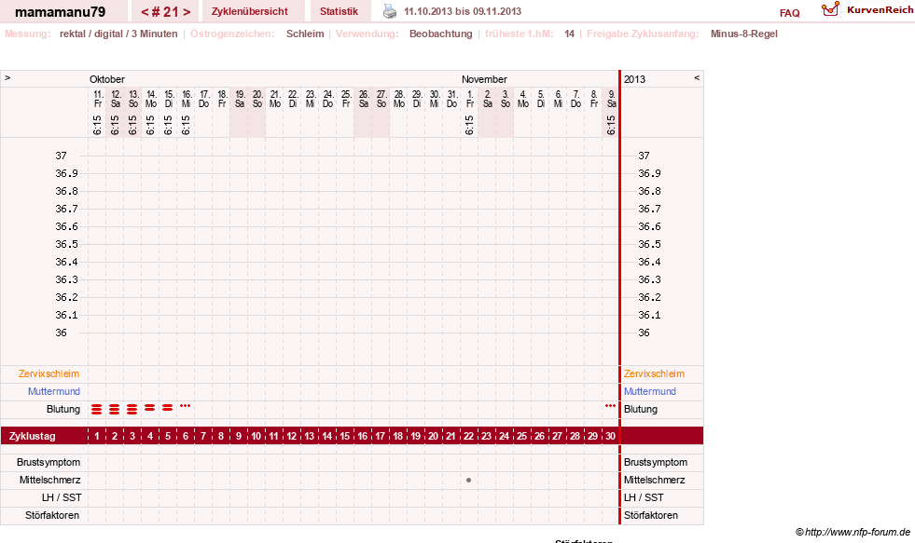Click the Östrogenzeichen value Schleim
The image size is (915, 543).
305,34
